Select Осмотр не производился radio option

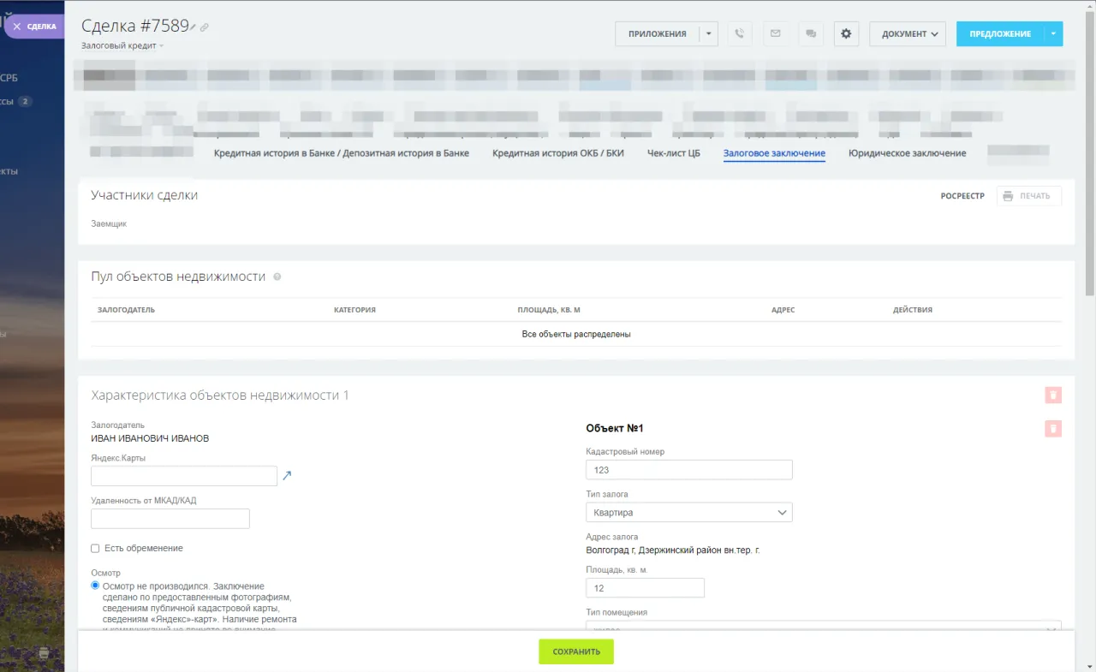[96, 586]
